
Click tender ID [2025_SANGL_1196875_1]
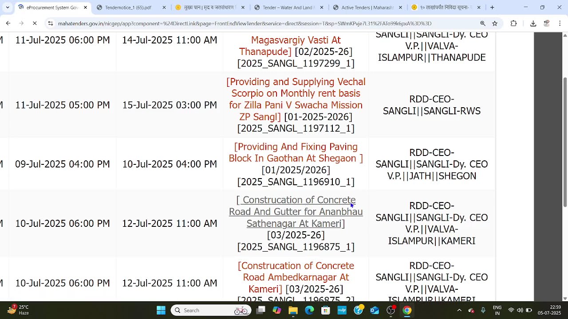click(x=296, y=247)
